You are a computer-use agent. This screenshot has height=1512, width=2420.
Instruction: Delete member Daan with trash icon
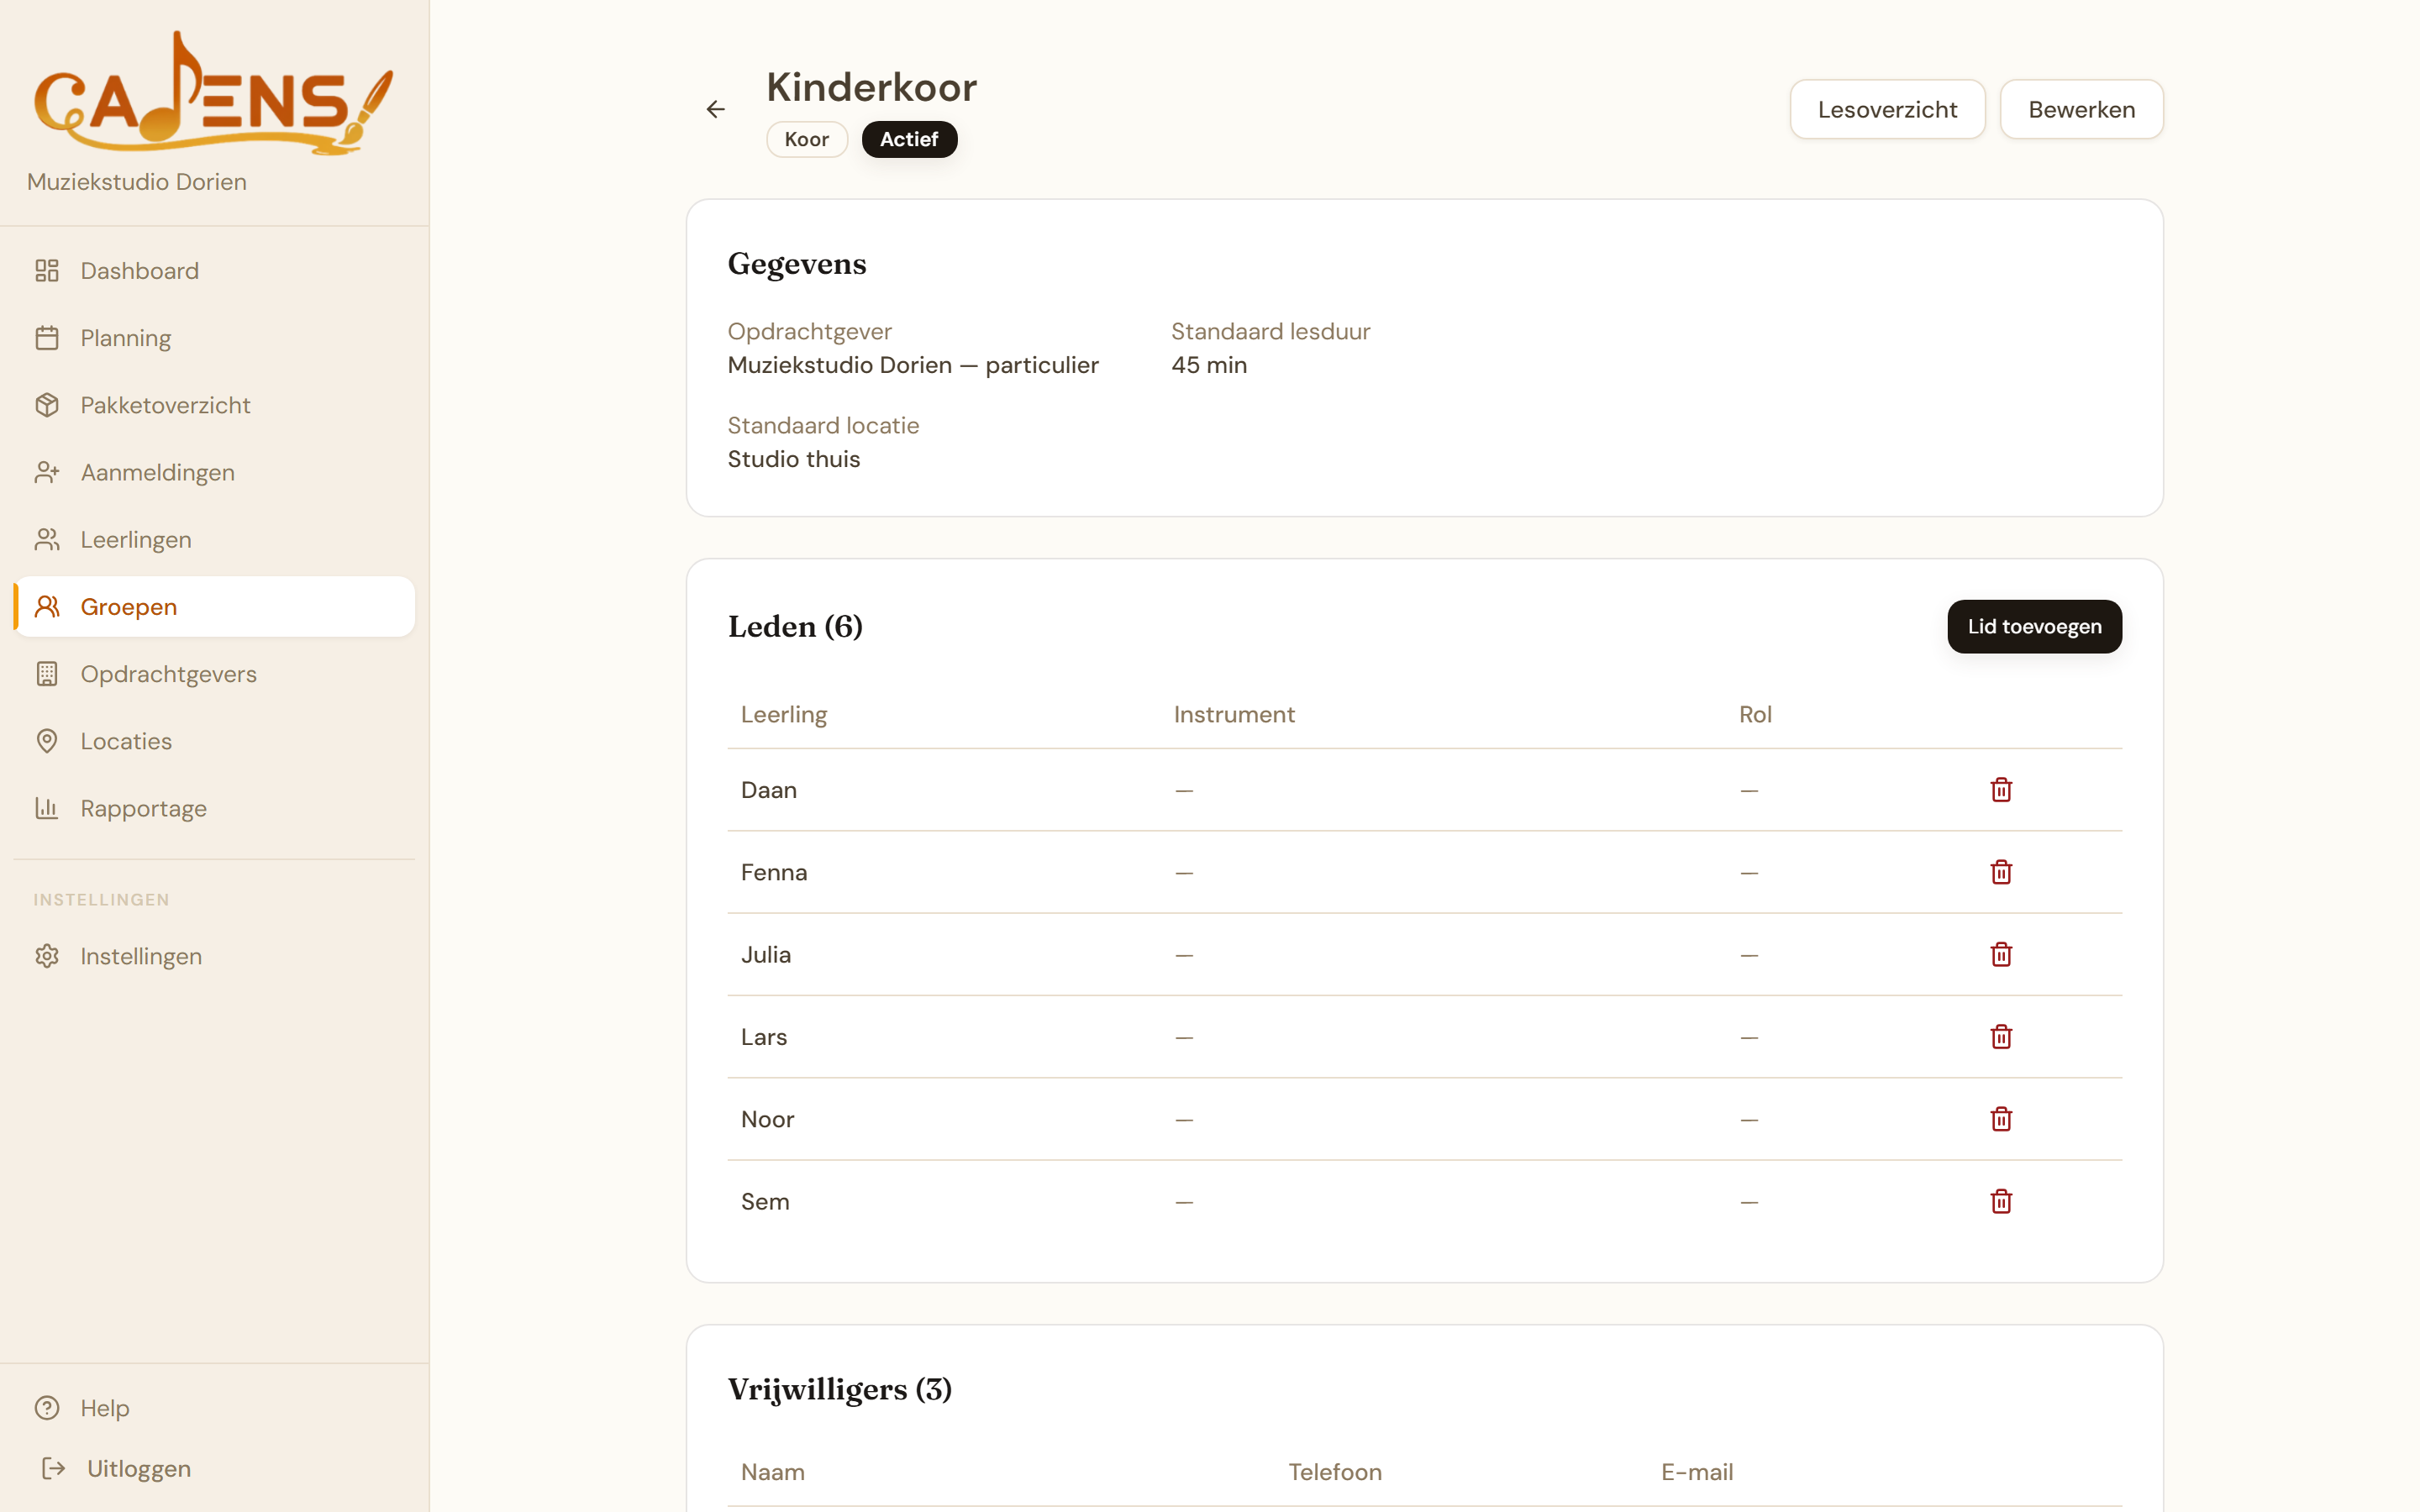2001,790
